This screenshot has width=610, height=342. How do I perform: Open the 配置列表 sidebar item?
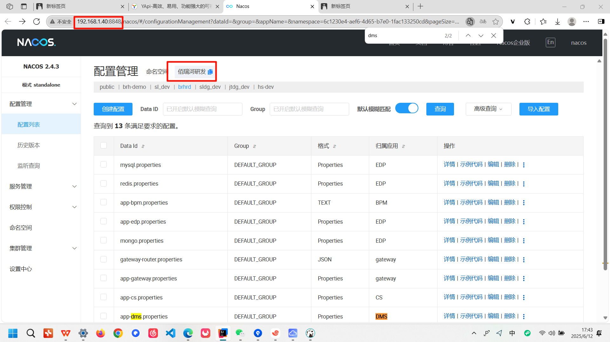coord(41,125)
